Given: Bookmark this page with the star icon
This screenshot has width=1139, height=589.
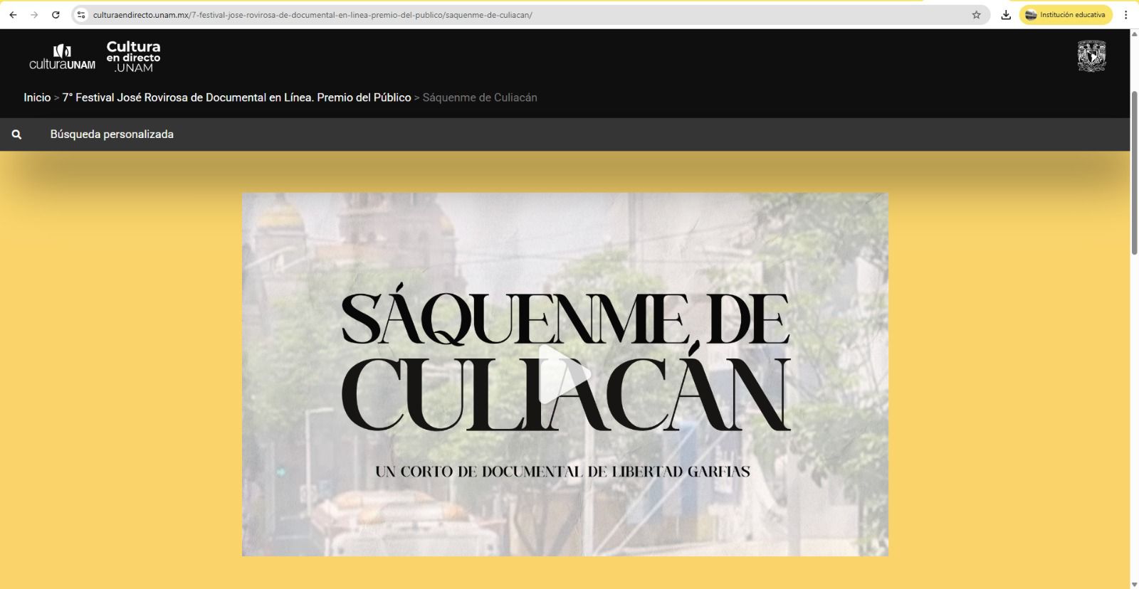Looking at the screenshot, I should (x=976, y=15).
